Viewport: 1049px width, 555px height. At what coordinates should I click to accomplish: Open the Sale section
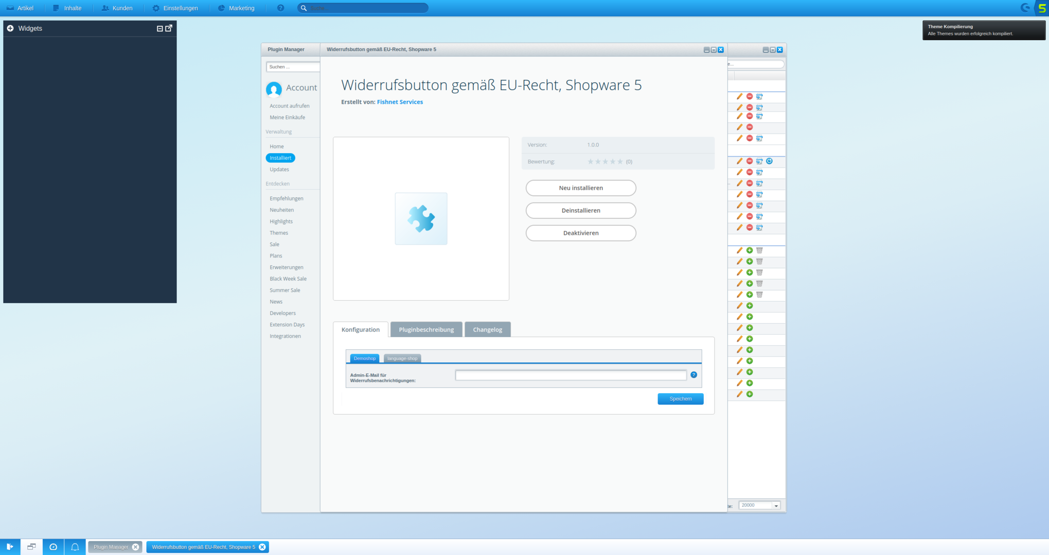pos(275,244)
